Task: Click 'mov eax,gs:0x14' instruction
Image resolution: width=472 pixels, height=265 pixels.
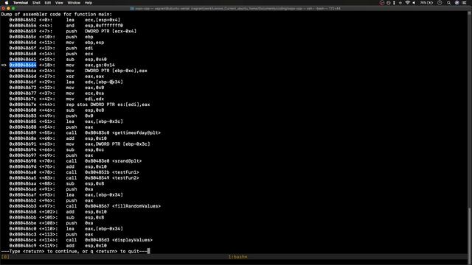Action: [90, 65]
